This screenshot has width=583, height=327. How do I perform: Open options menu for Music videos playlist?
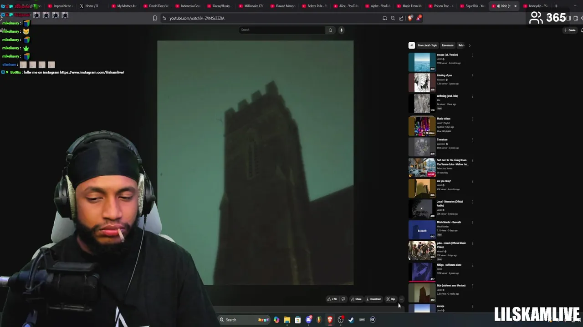(472, 119)
